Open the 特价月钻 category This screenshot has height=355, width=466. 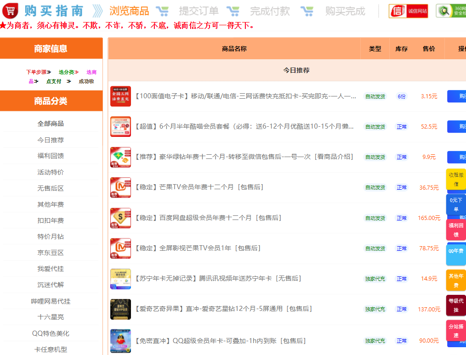pos(51,237)
